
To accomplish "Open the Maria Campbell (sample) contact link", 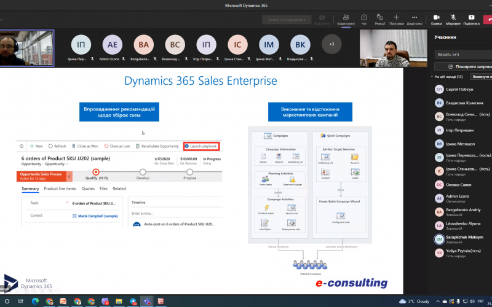I will point(98,216).
